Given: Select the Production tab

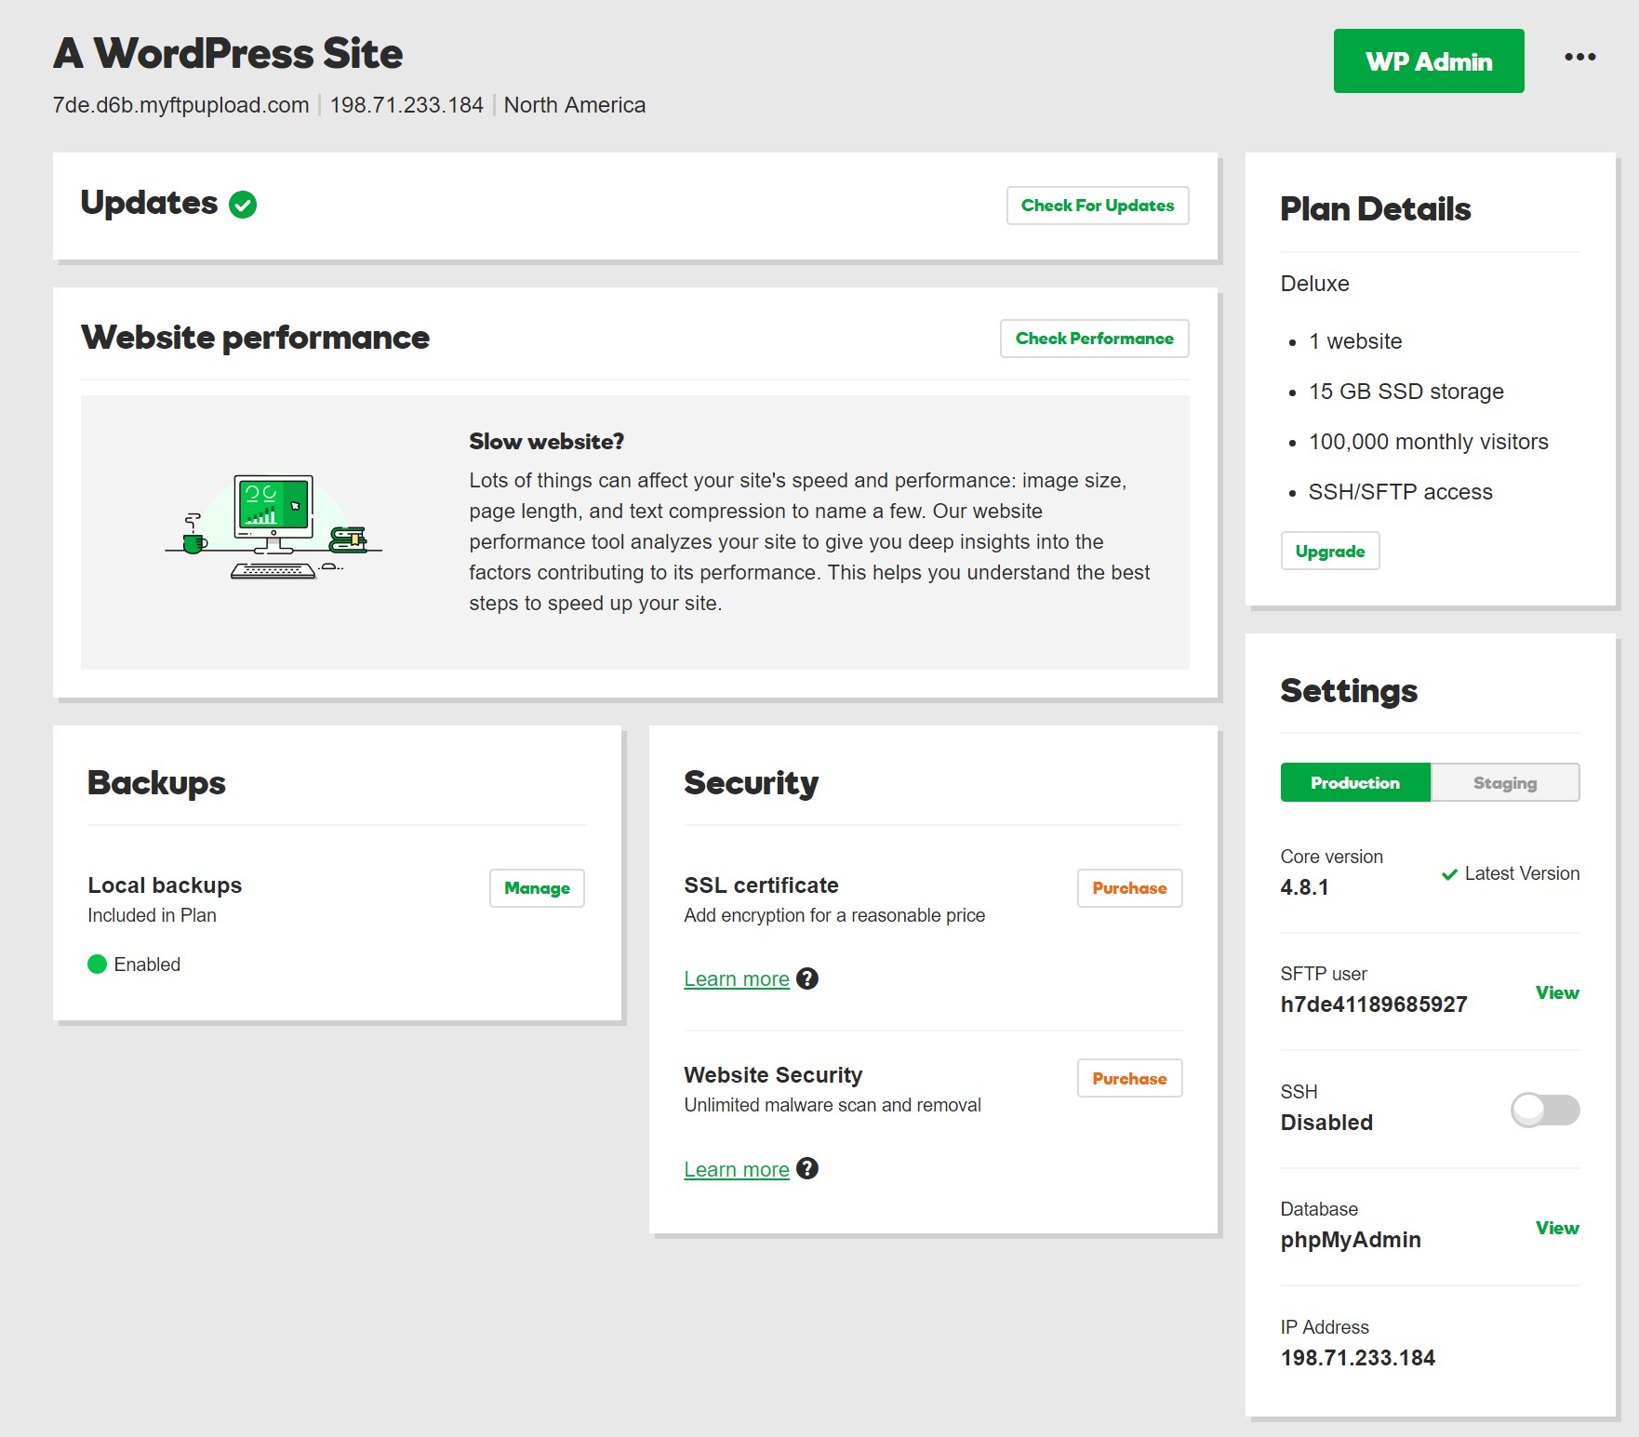Looking at the screenshot, I should coord(1355,783).
